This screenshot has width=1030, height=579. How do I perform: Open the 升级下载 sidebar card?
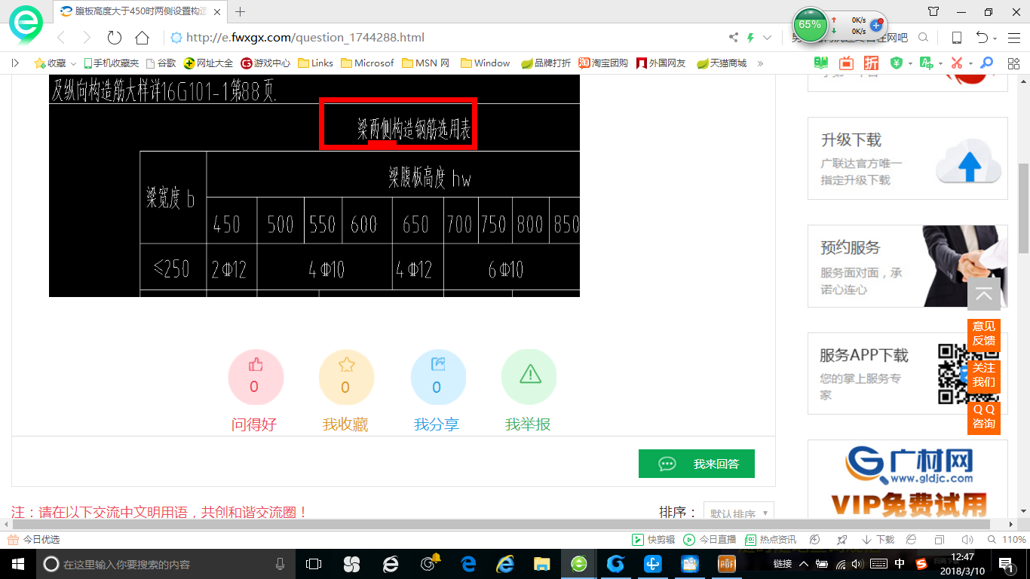click(x=908, y=158)
